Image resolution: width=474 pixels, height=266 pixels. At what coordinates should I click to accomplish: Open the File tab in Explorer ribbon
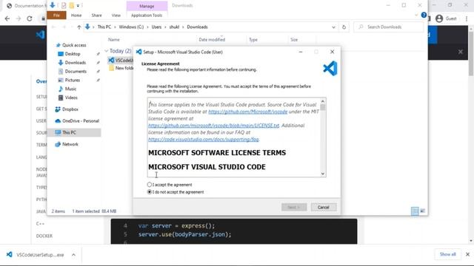pos(56,15)
